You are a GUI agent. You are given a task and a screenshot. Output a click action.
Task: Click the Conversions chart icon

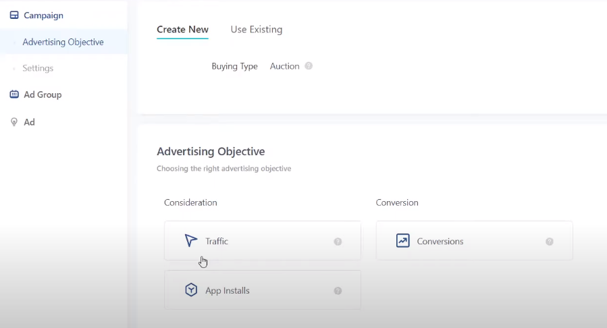(402, 241)
